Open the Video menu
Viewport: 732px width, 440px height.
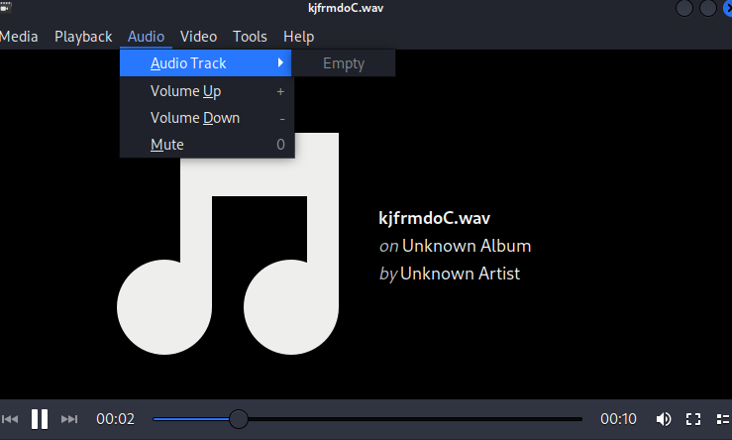[x=198, y=37]
